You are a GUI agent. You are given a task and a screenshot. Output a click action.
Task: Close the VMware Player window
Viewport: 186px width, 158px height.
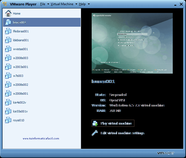pos(181,4)
